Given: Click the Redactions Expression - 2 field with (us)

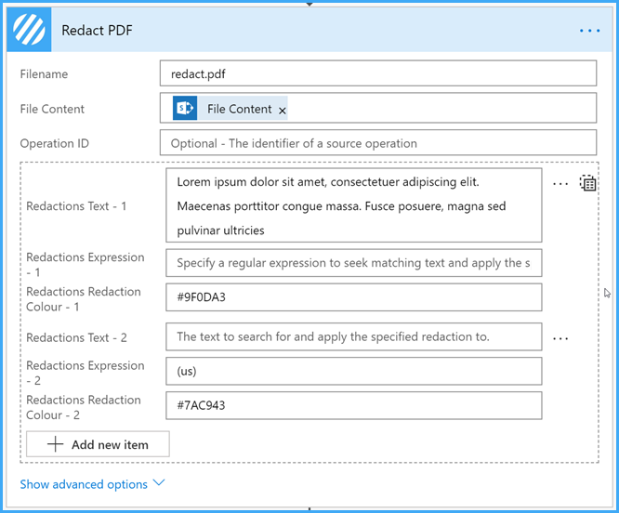Looking at the screenshot, I should coord(354,371).
